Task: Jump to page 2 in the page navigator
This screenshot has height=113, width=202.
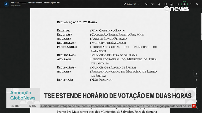Action: pyautogui.click(x=196, y=80)
